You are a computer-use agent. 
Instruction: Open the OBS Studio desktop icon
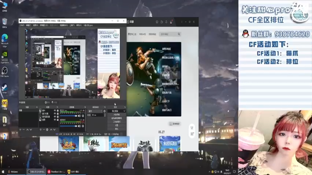5,72
